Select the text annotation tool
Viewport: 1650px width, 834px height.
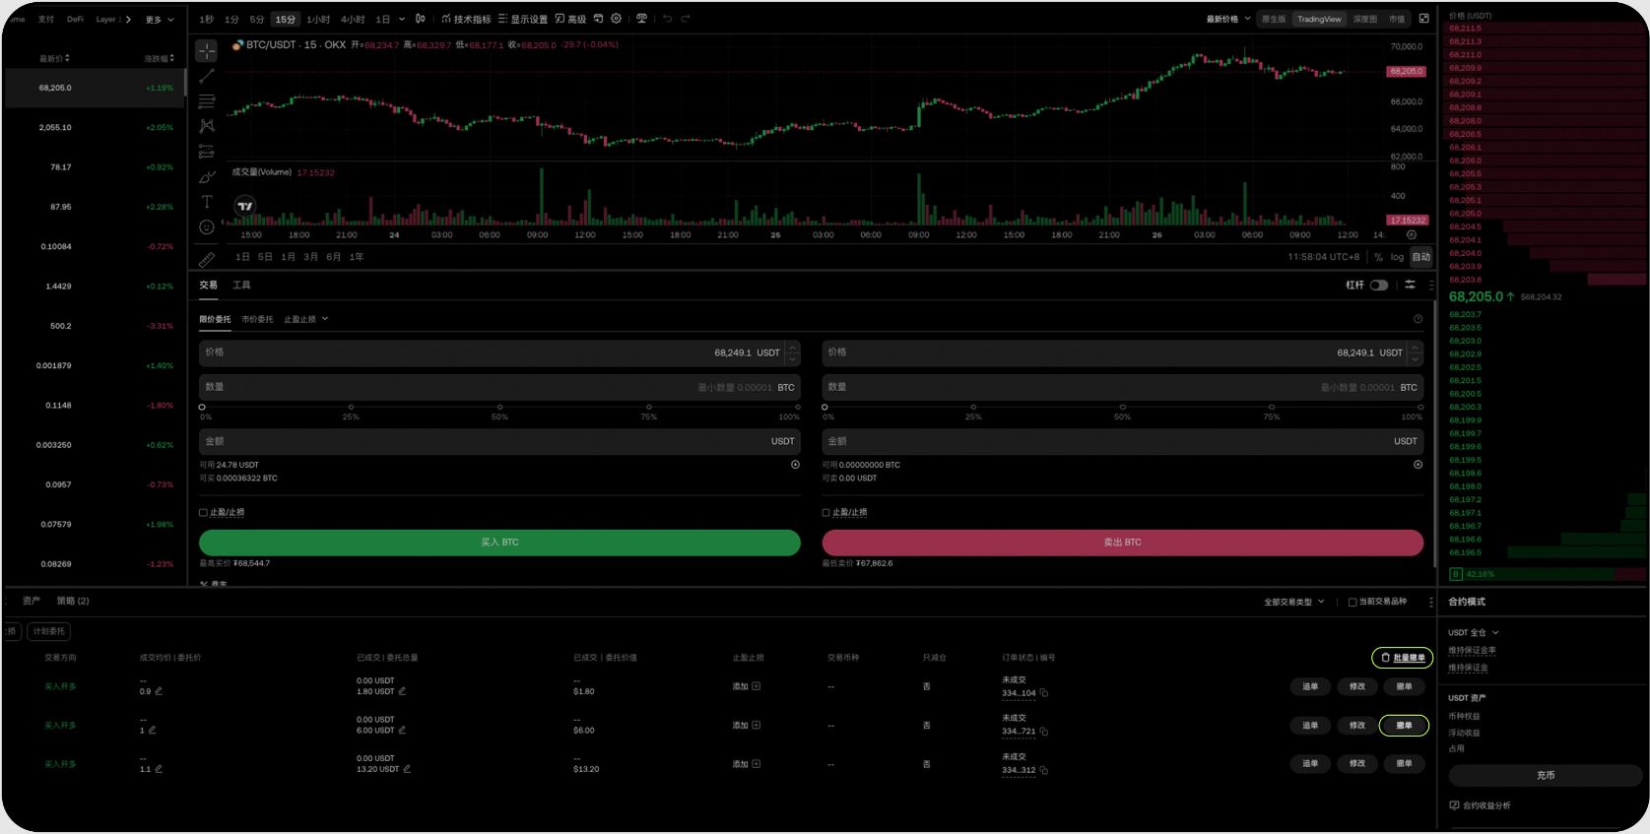tap(207, 202)
